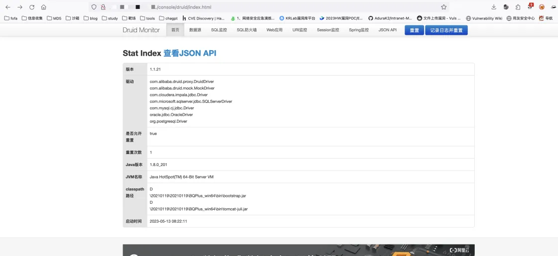Switch to the Session监控 tab

click(328, 30)
